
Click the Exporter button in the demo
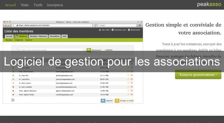pyautogui.click(x=107, y=101)
